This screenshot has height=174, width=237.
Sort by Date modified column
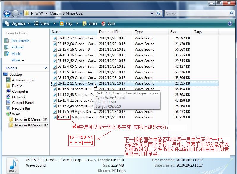[x=115, y=32]
